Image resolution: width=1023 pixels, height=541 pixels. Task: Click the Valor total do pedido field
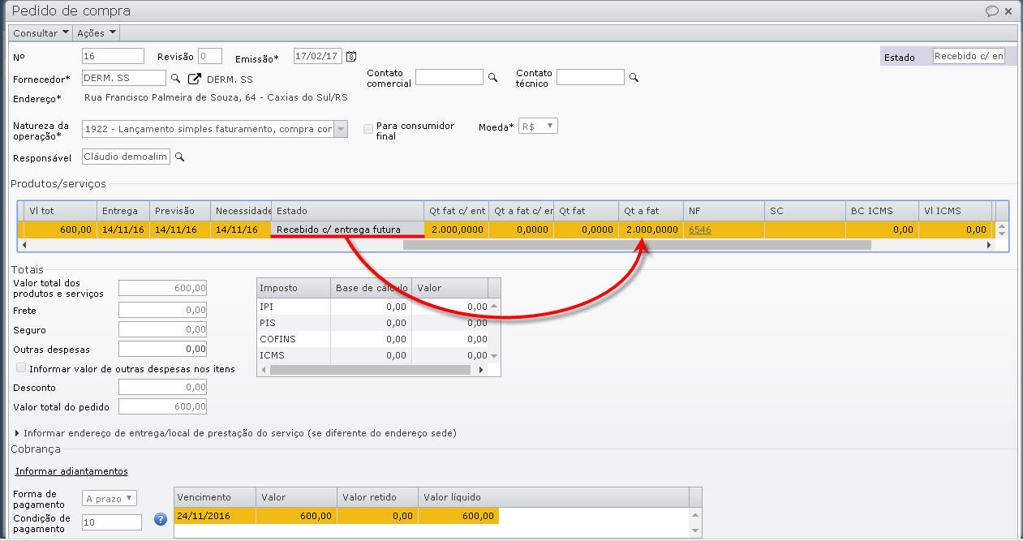point(162,407)
